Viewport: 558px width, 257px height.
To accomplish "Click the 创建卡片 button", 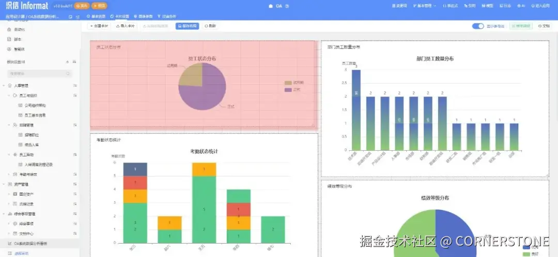I will click(99, 26).
